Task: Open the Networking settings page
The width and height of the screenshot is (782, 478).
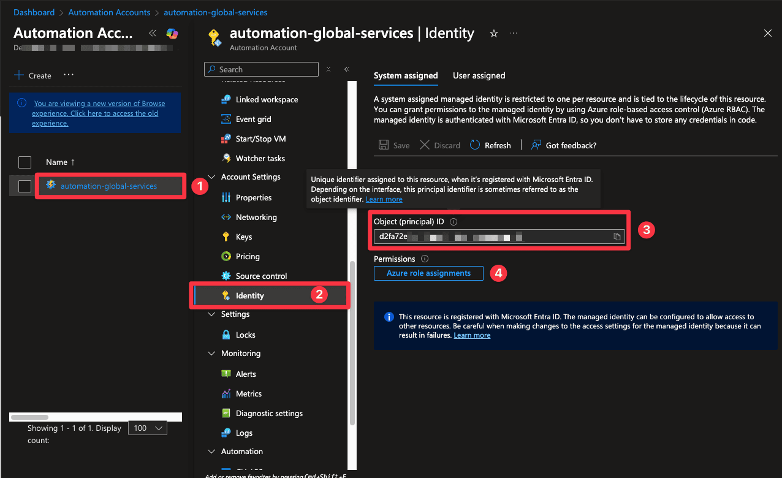Action: click(x=256, y=217)
